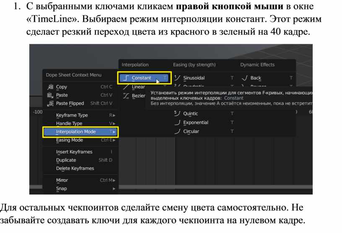Select the Sinusoidal easing icon
This screenshot has height=233, width=342.
pyautogui.click(x=178, y=78)
